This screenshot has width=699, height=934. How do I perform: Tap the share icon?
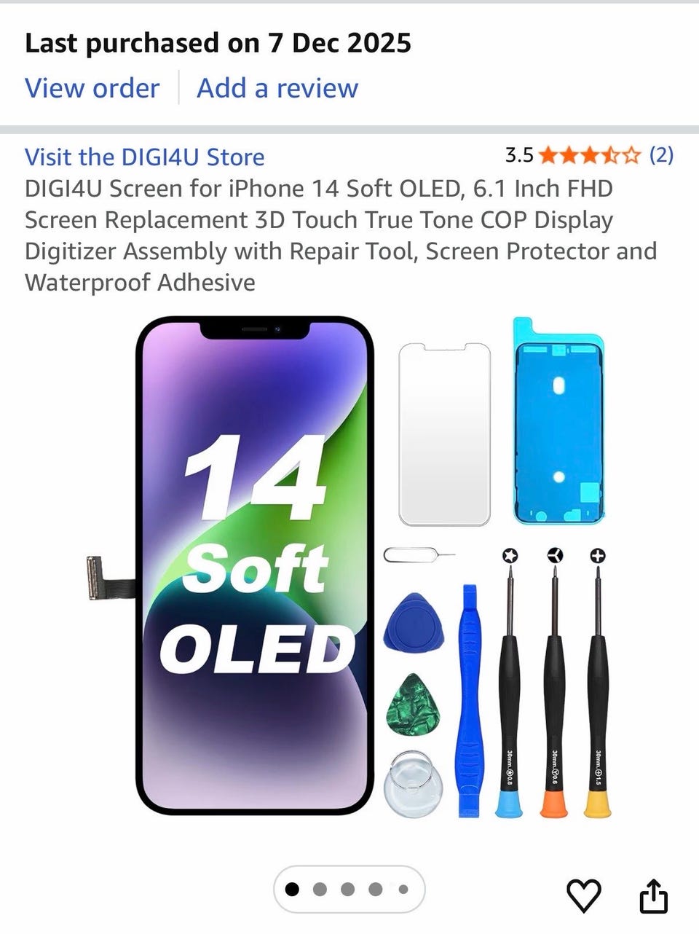[653, 895]
